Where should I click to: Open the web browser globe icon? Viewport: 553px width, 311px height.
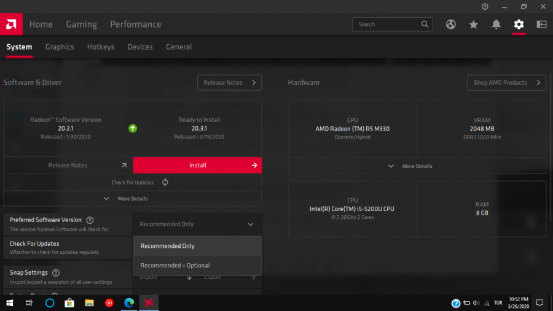(451, 25)
